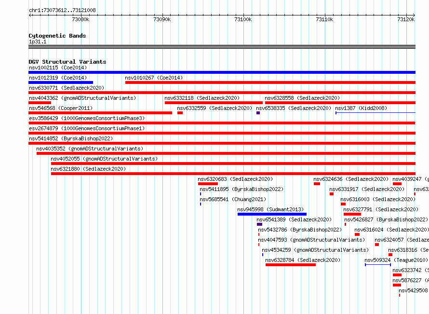Click the DGV Structural Variants track title
This screenshot has height=314, width=429.
click(x=67, y=62)
